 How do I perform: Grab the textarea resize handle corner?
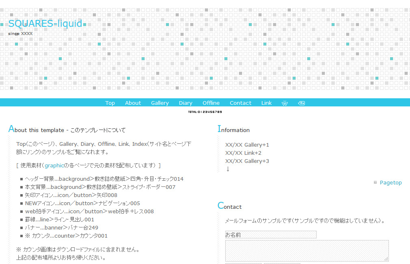coord(386,259)
